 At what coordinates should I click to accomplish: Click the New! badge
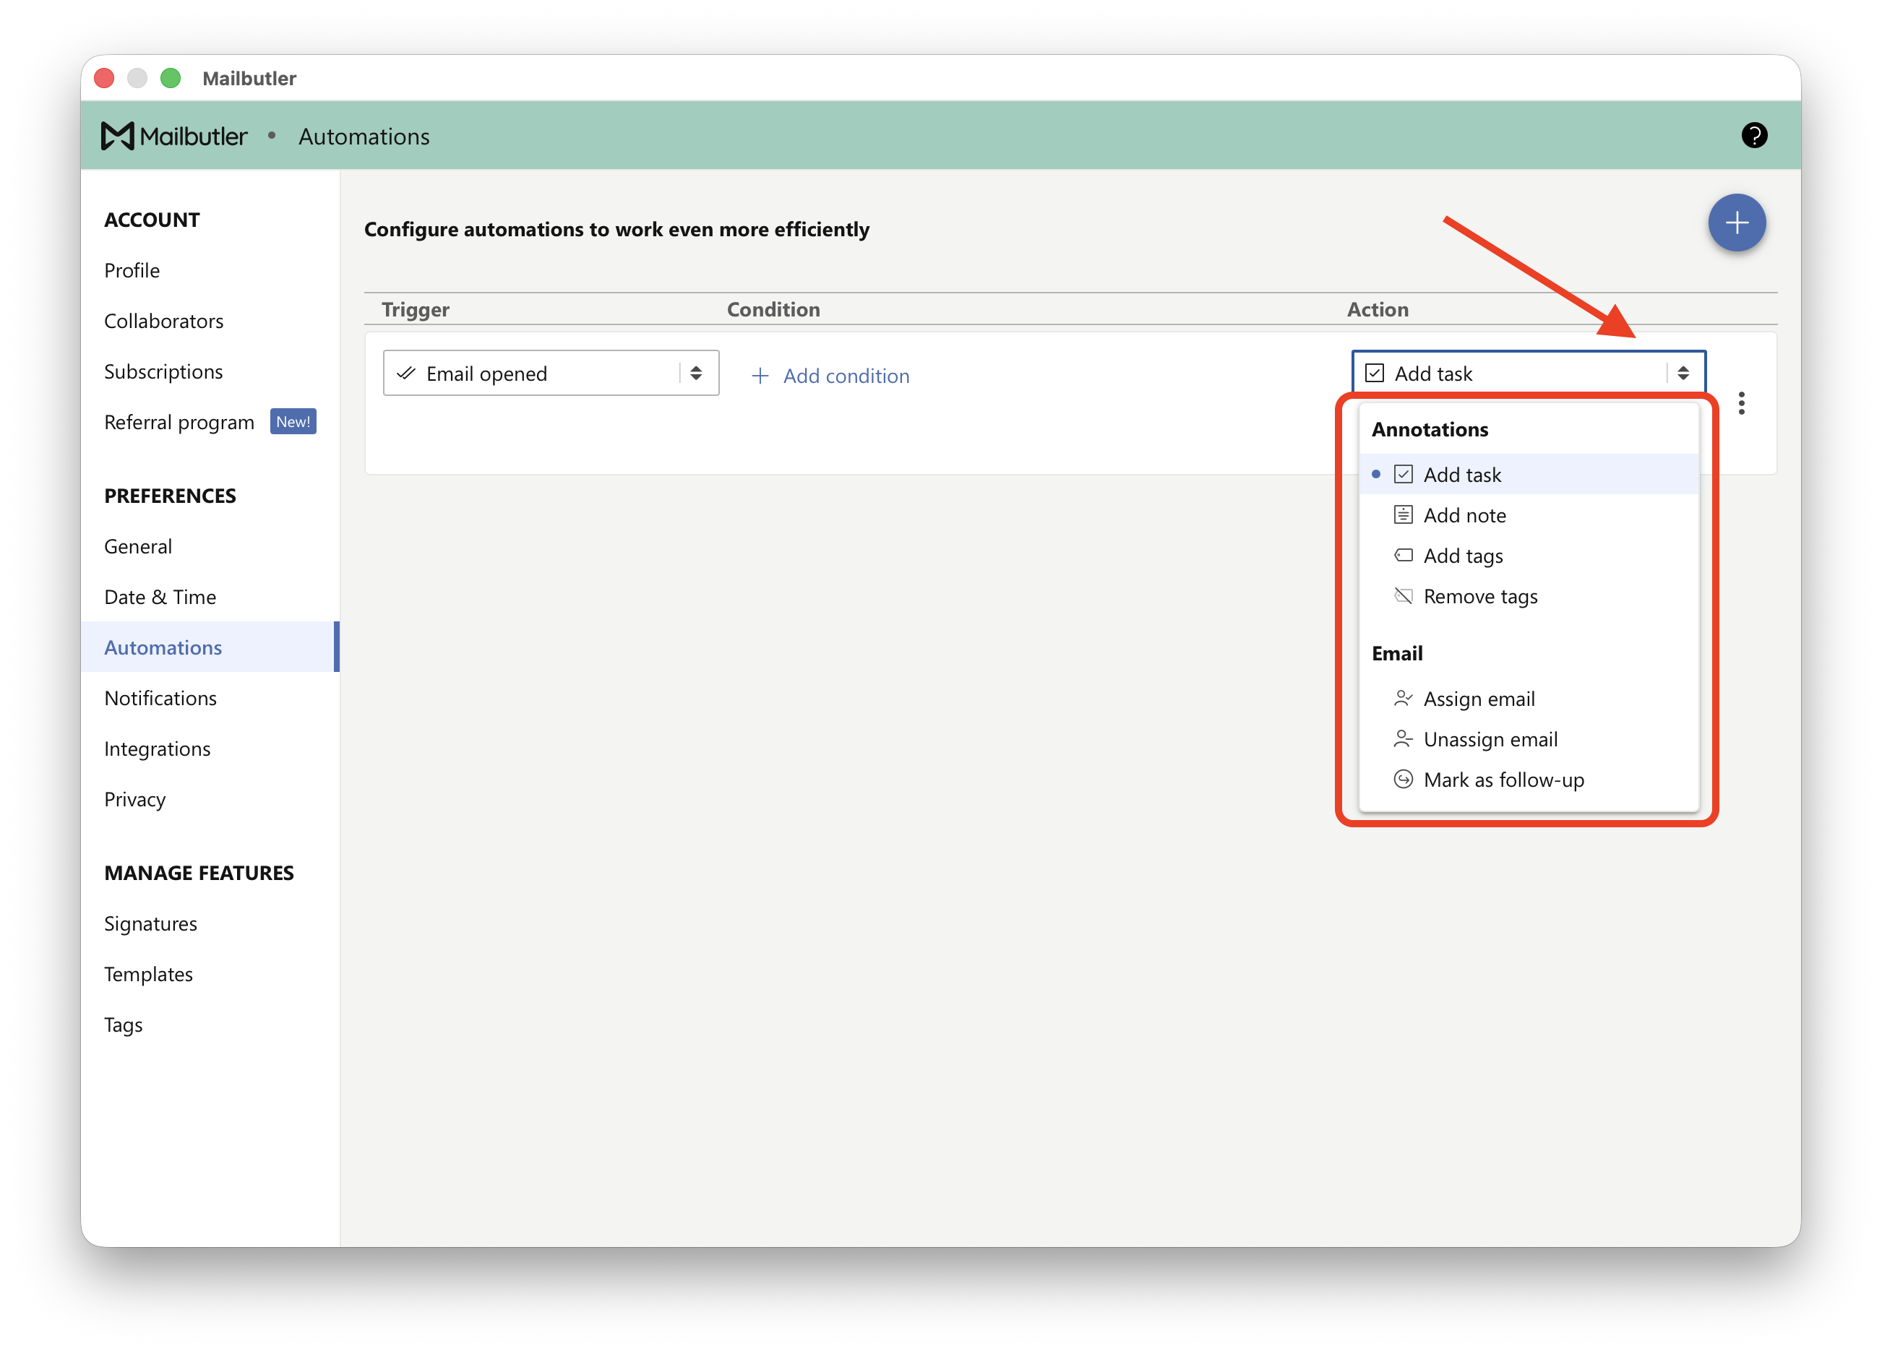pos(293,421)
